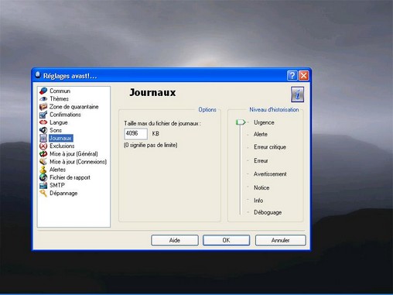Set logging level to Info

click(x=258, y=201)
